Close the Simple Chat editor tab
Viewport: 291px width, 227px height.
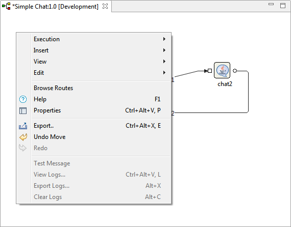(105, 6)
